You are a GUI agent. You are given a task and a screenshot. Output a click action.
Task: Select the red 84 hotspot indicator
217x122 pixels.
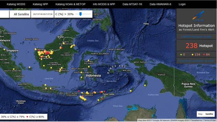206,54
